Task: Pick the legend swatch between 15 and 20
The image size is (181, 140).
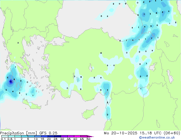Action: pyautogui.click(x=45, y=136)
